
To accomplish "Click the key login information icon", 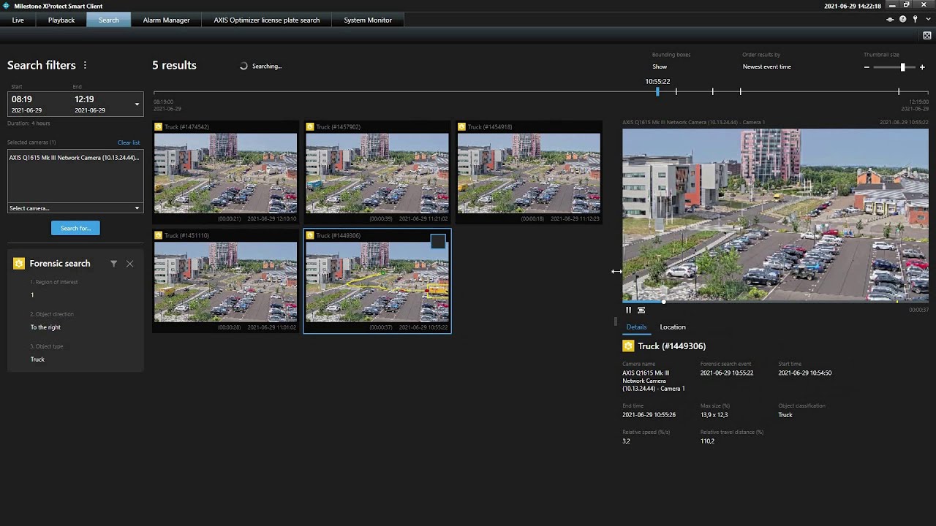I will (915, 20).
